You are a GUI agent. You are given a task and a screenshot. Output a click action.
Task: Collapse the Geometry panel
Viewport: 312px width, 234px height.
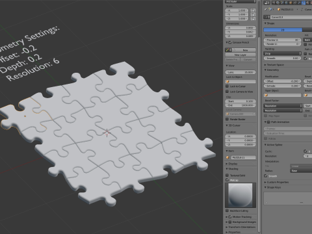coord(265,70)
